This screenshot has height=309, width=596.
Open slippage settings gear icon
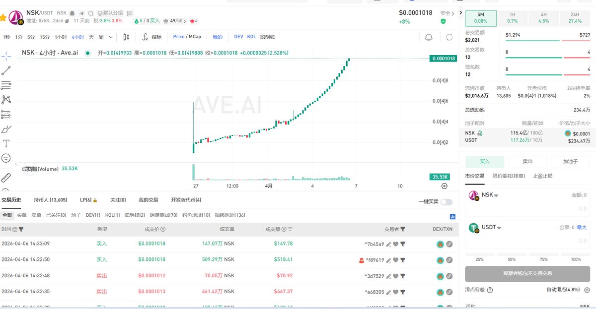tap(587, 290)
